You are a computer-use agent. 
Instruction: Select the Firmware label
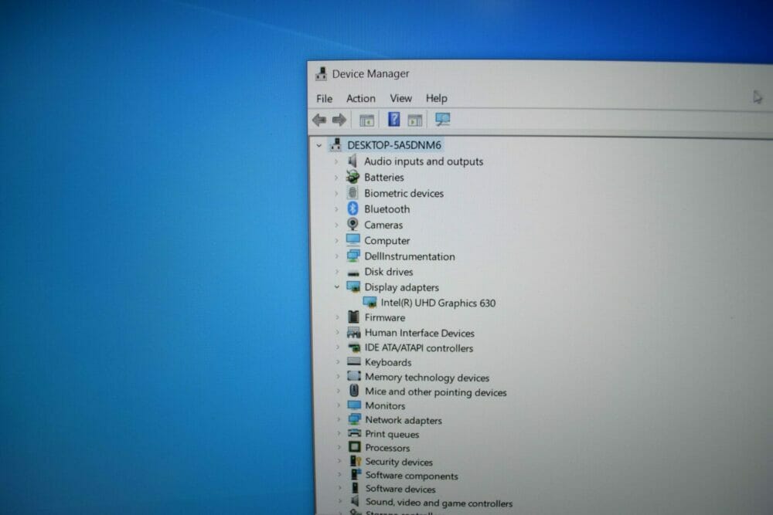(x=385, y=317)
